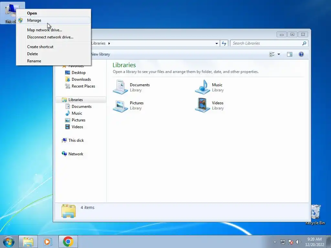Open Windows Explorer from taskbar
This screenshot has height=248, width=331.
(28, 242)
